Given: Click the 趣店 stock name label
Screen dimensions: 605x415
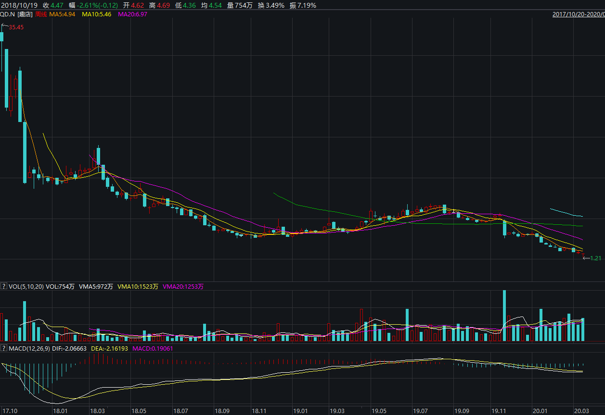Looking at the screenshot, I should tap(25, 14).
